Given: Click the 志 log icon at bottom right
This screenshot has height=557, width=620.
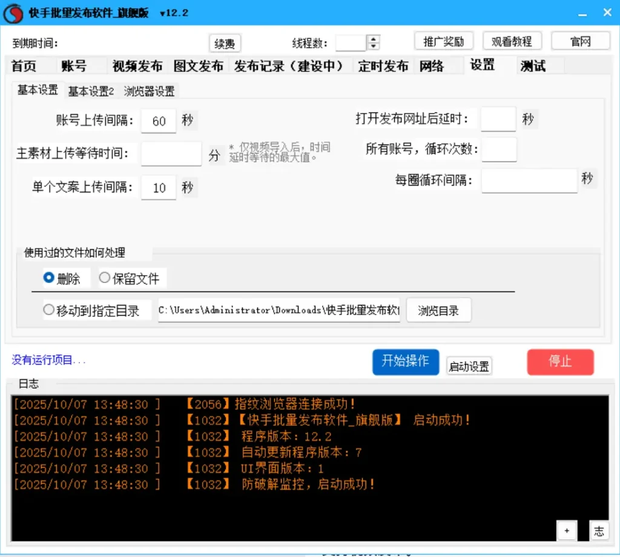Looking at the screenshot, I should (599, 530).
